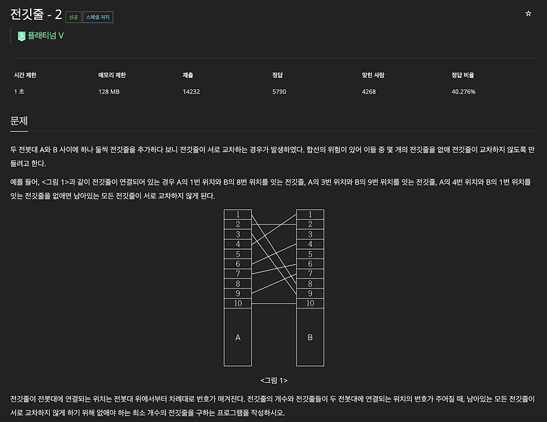Open the solver count 4268

click(x=369, y=92)
